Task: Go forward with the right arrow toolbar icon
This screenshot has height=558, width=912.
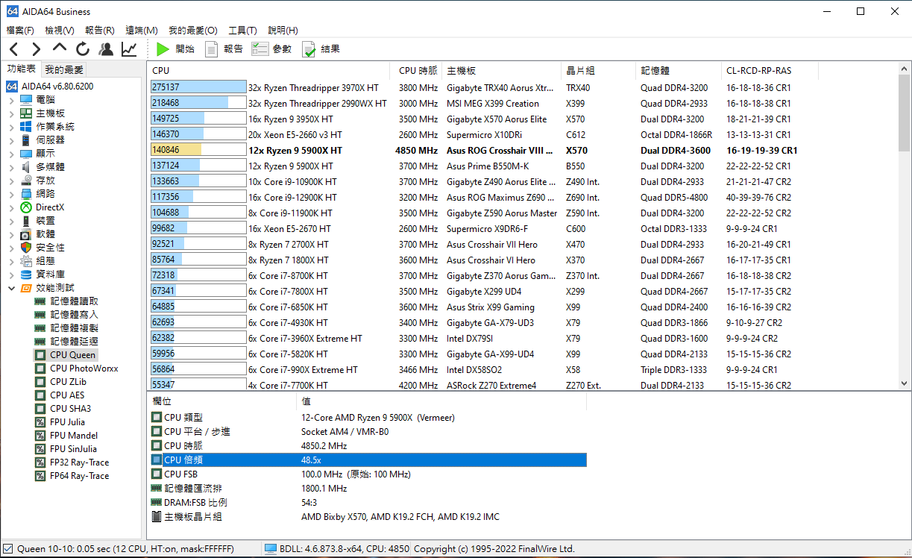Action: pyautogui.click(x=36, y=49)
